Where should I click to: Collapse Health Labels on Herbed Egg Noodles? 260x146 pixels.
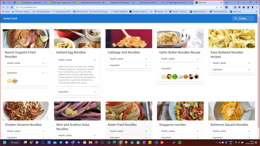(x=77, y=60)
